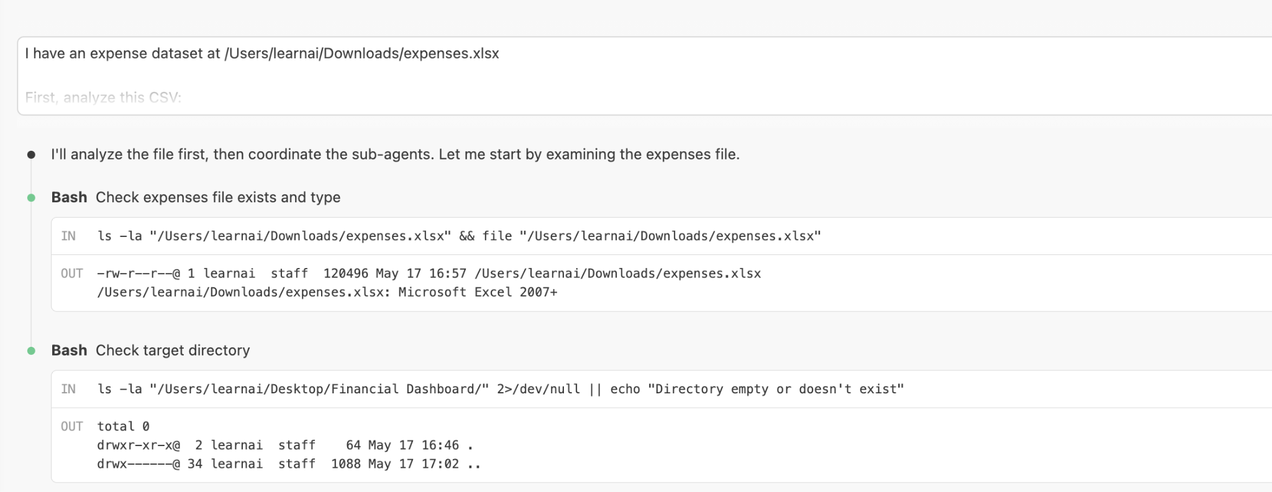Click the IN label of the expenses.xlsx command
Screen dimensions: 1272x492
(x=68, y=236)
